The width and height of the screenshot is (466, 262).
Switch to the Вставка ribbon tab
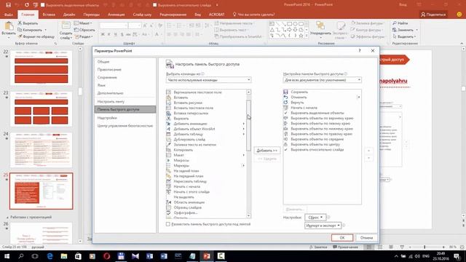click(49, 15)
